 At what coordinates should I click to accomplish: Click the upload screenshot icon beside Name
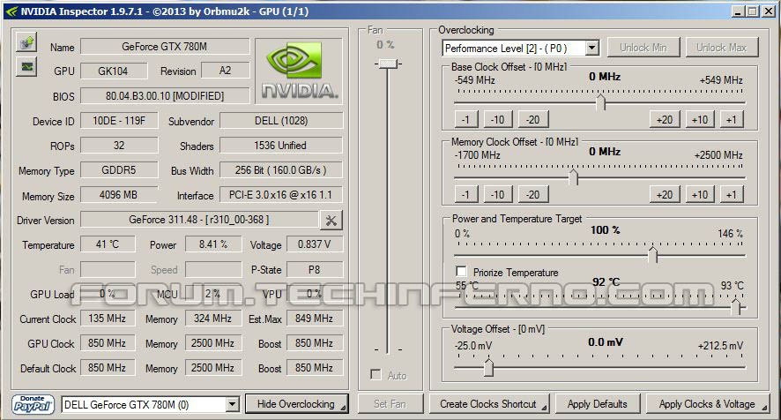[27, 43]
